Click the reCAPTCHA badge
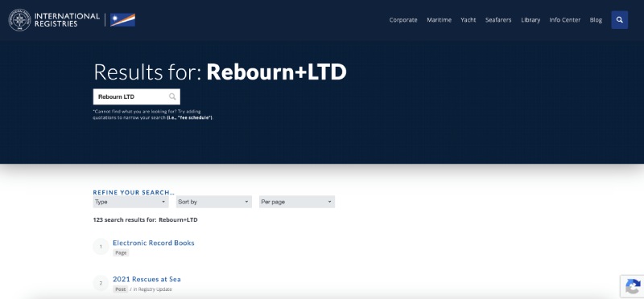The width and height of the screenshot is (644, 299). click(633, 286)
